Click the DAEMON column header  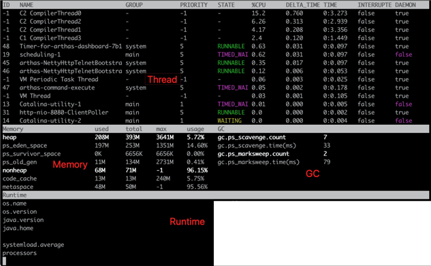tap(405, 5)
